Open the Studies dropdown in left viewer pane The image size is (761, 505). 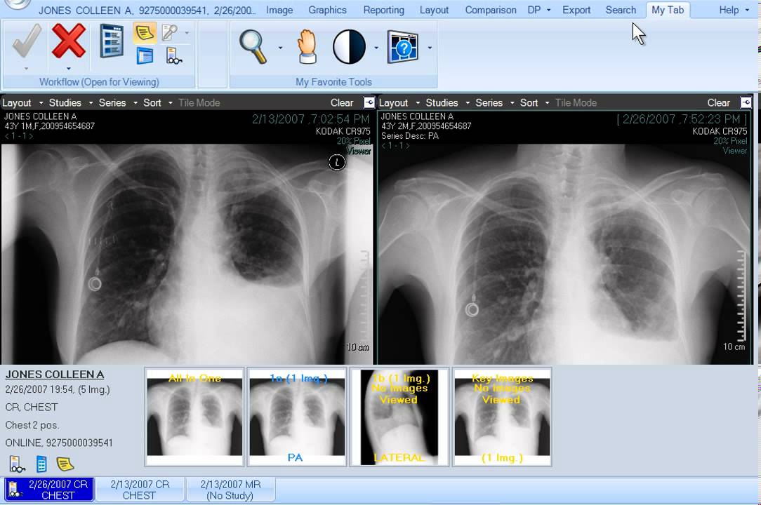(x=71, y=103)
